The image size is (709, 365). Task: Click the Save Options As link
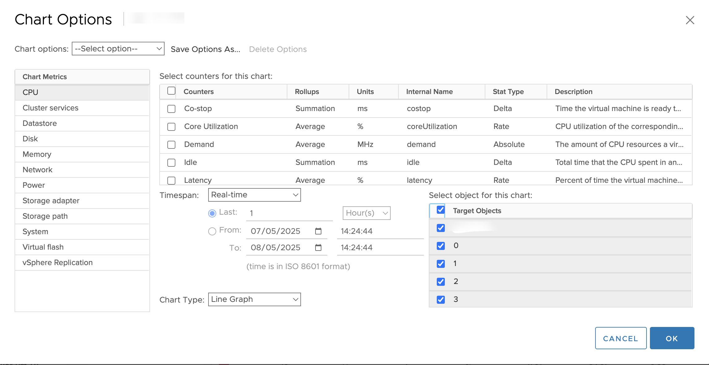click(205, 49)
